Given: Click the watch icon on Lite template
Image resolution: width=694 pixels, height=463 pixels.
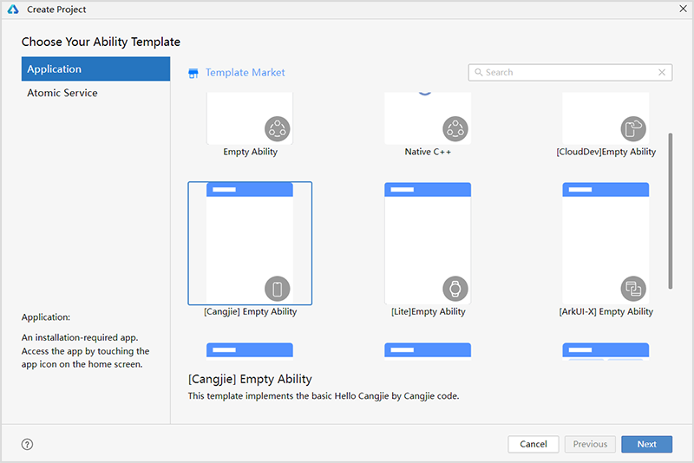Looking at the screenshot, I should point(455,289).
